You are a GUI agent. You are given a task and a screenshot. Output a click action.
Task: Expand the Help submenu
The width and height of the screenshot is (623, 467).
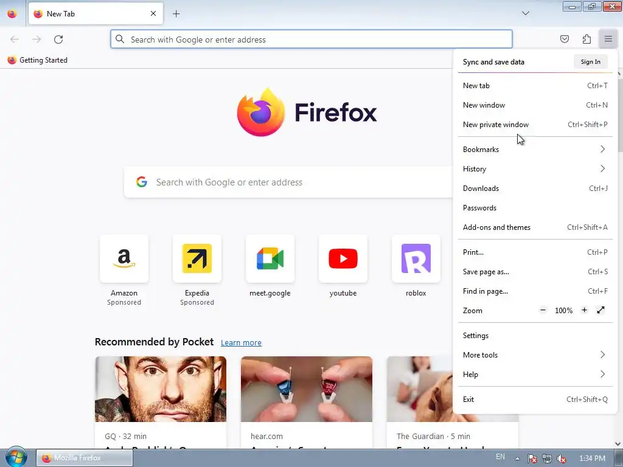535,375
